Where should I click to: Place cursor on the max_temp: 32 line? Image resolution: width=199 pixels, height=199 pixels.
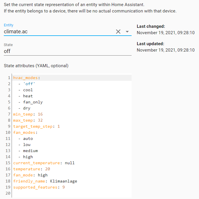(x=28, y=120)
